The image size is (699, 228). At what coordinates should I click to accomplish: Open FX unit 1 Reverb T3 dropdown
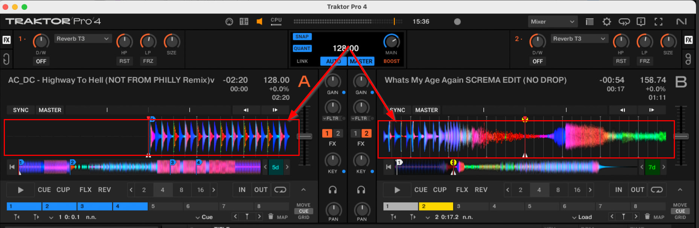point(82,39)
